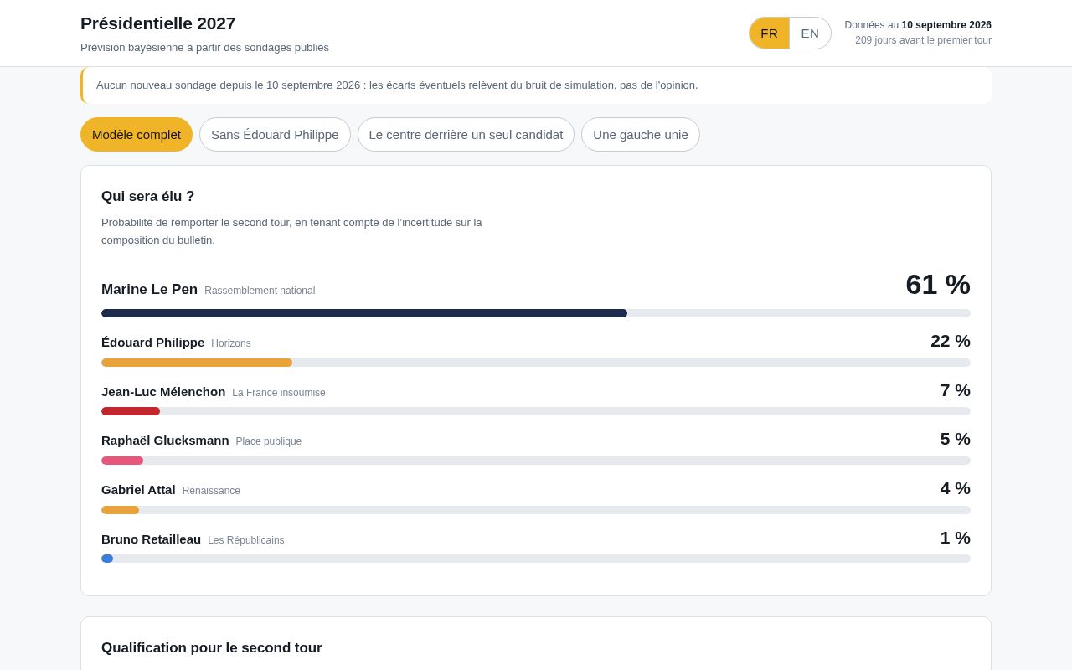Switch language to EN
Screen dimensions: 1072x670
click(810, 33)
